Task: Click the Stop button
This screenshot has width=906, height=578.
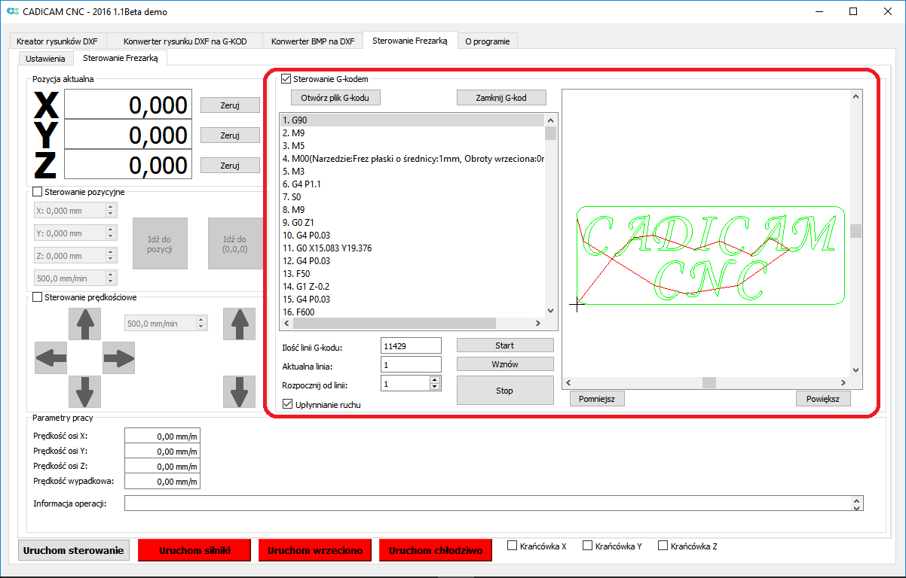Action: pos(505,391)
